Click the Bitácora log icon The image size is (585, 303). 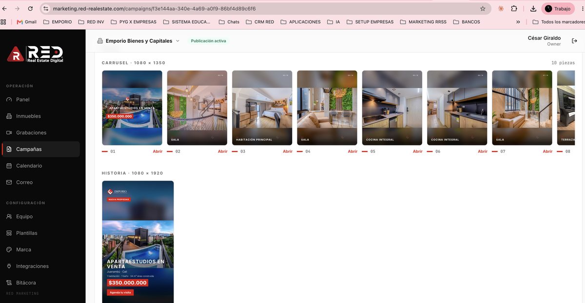click(9, 283)
